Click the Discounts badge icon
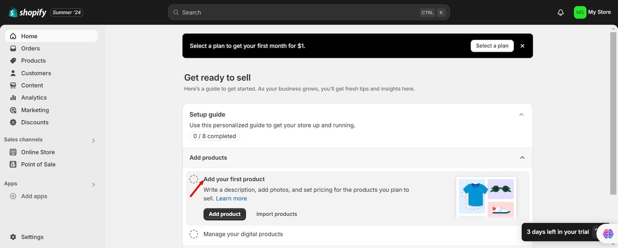The width and height of the screenshot is (618, 248). point(13,122)
